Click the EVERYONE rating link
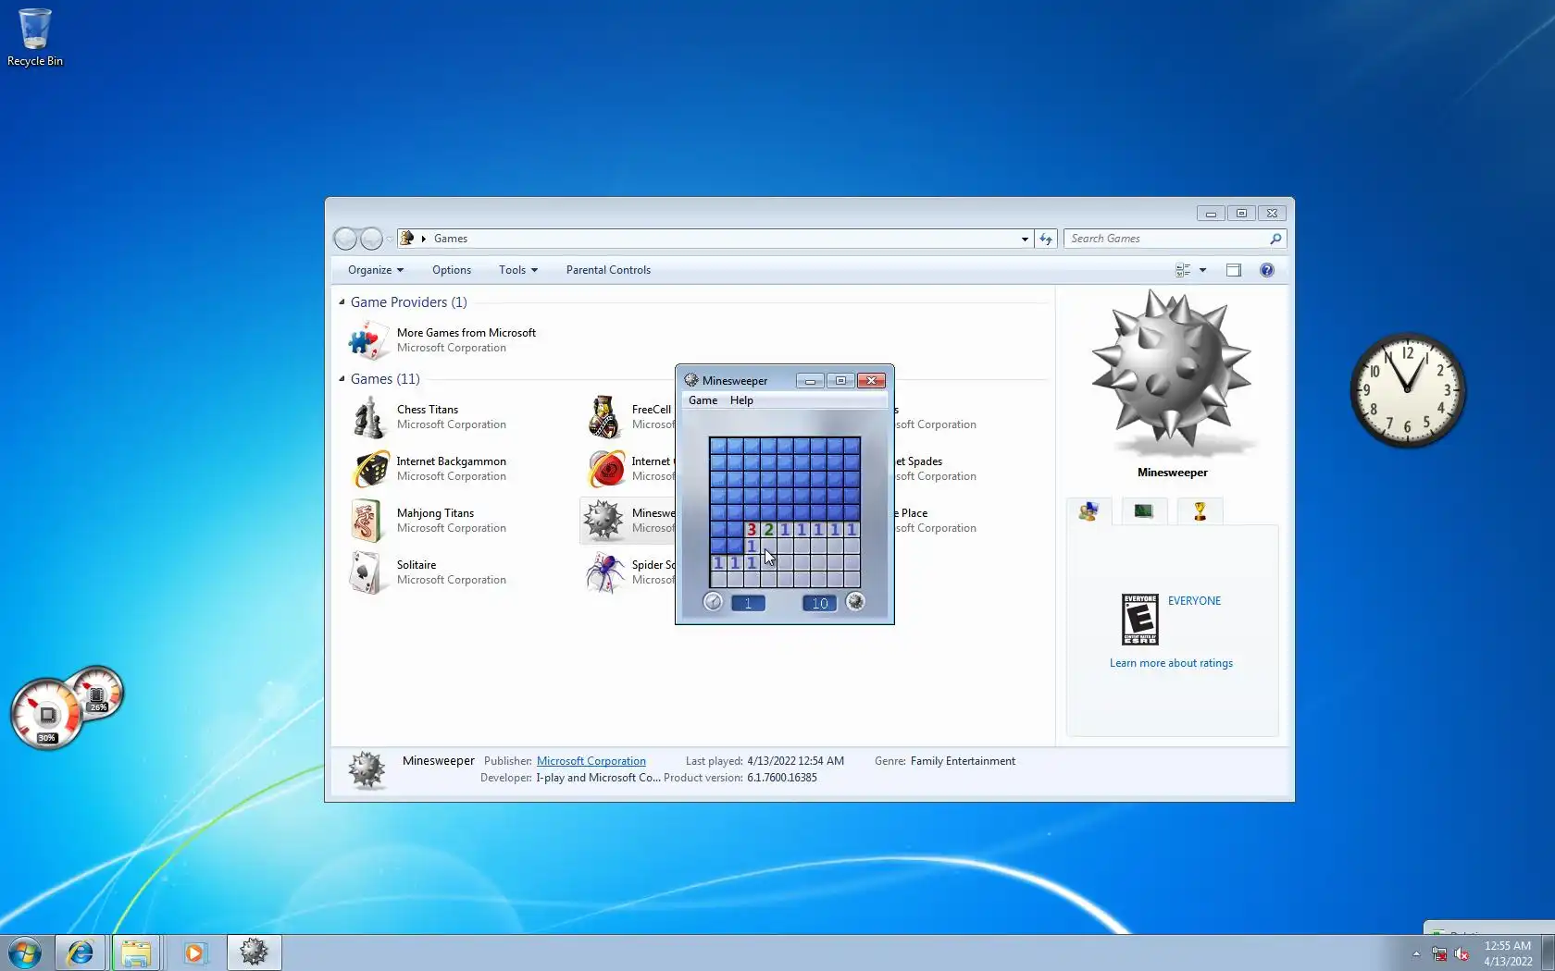This screenshot has width=1555, height=971. click(x=1194, y=601)
